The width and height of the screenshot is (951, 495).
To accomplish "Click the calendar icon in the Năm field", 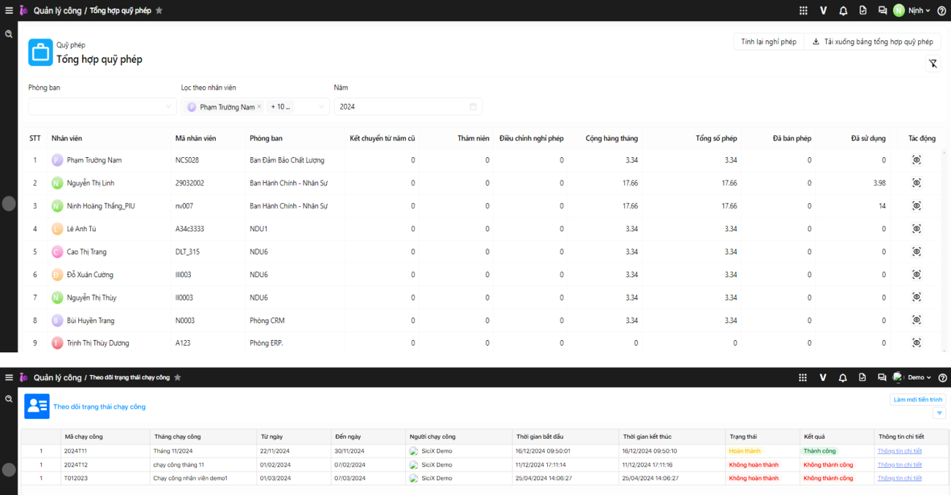I will (x=473, y=107).
